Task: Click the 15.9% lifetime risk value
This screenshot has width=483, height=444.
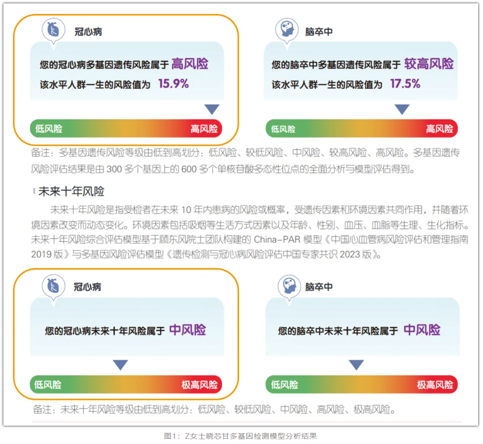Action: click(174, 84)
